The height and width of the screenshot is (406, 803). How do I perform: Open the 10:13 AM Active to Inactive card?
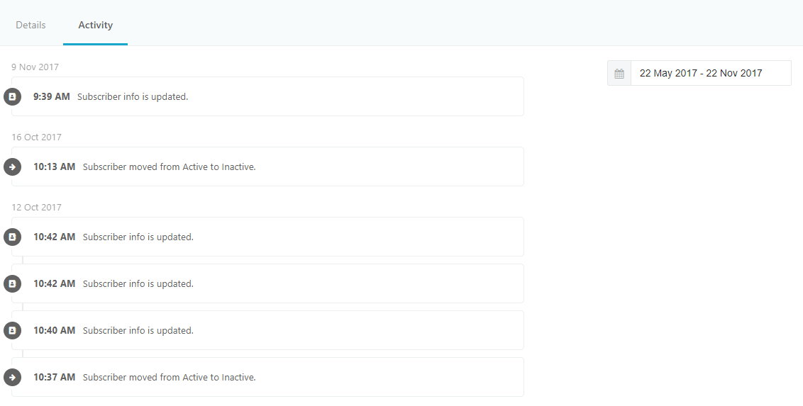[x=268, y=167]
